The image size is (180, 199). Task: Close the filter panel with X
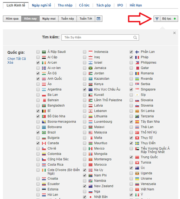pos(174,33)
